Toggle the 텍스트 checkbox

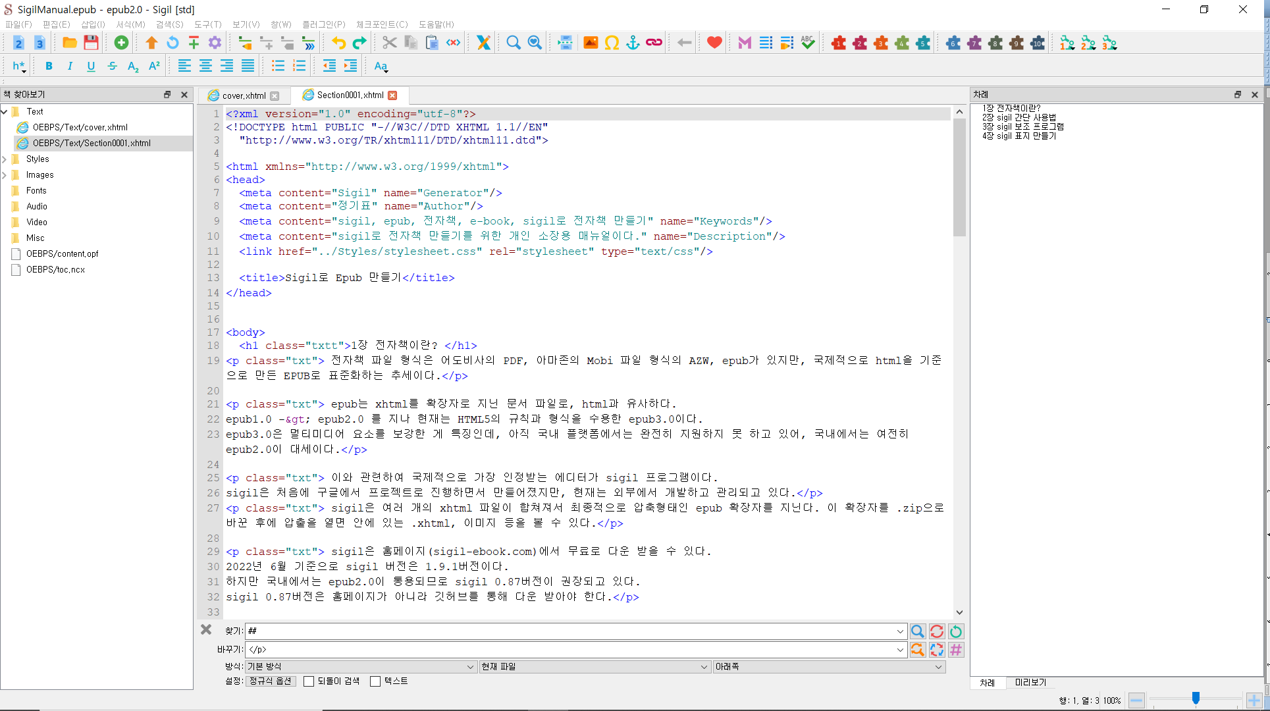[375, 681]
